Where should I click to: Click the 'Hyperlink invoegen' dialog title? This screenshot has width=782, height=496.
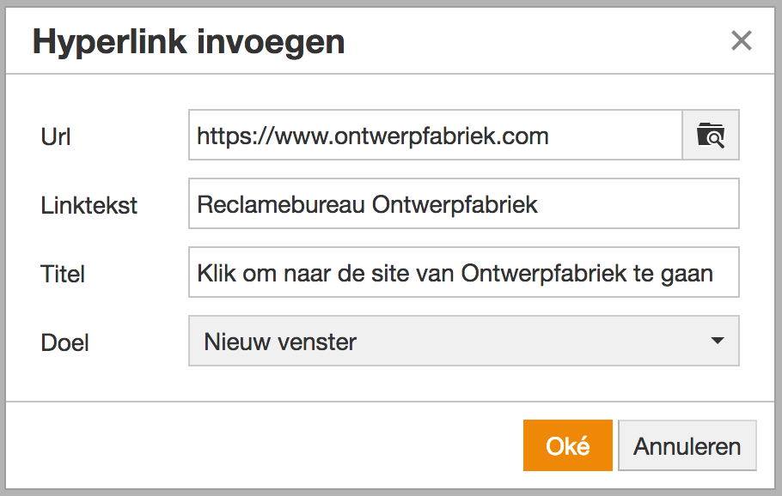[188, 41]
